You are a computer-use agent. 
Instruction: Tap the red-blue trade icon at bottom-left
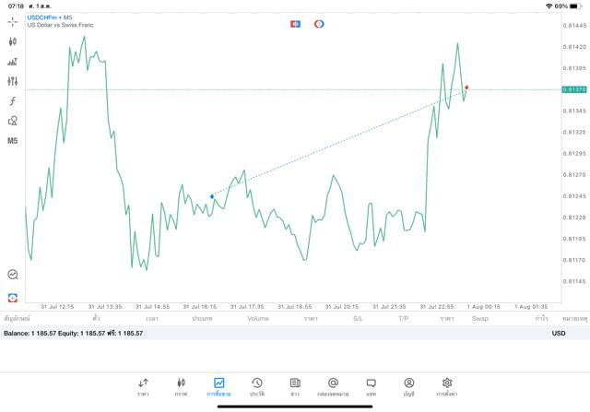[x=13, y=298]
